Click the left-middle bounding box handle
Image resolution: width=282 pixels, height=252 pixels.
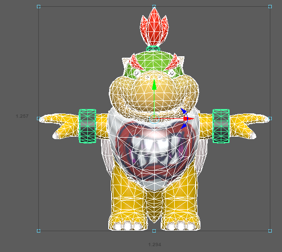pos(38,119)
